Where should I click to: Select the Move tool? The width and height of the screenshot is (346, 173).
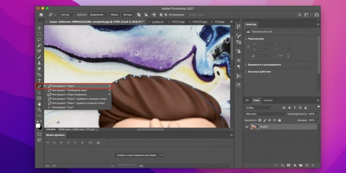tap(39, 28)
